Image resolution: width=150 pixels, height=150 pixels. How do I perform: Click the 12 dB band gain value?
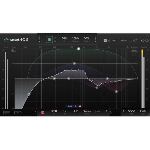click(65, 111)
